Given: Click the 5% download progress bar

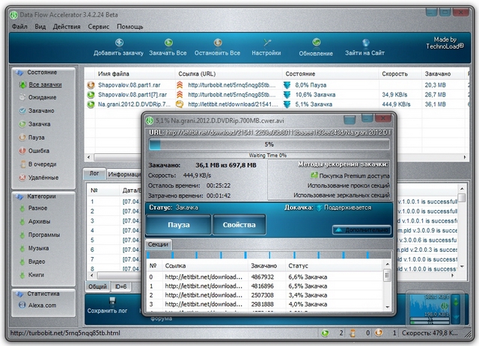Looking at the screenshot, I should tap(269, 144).
